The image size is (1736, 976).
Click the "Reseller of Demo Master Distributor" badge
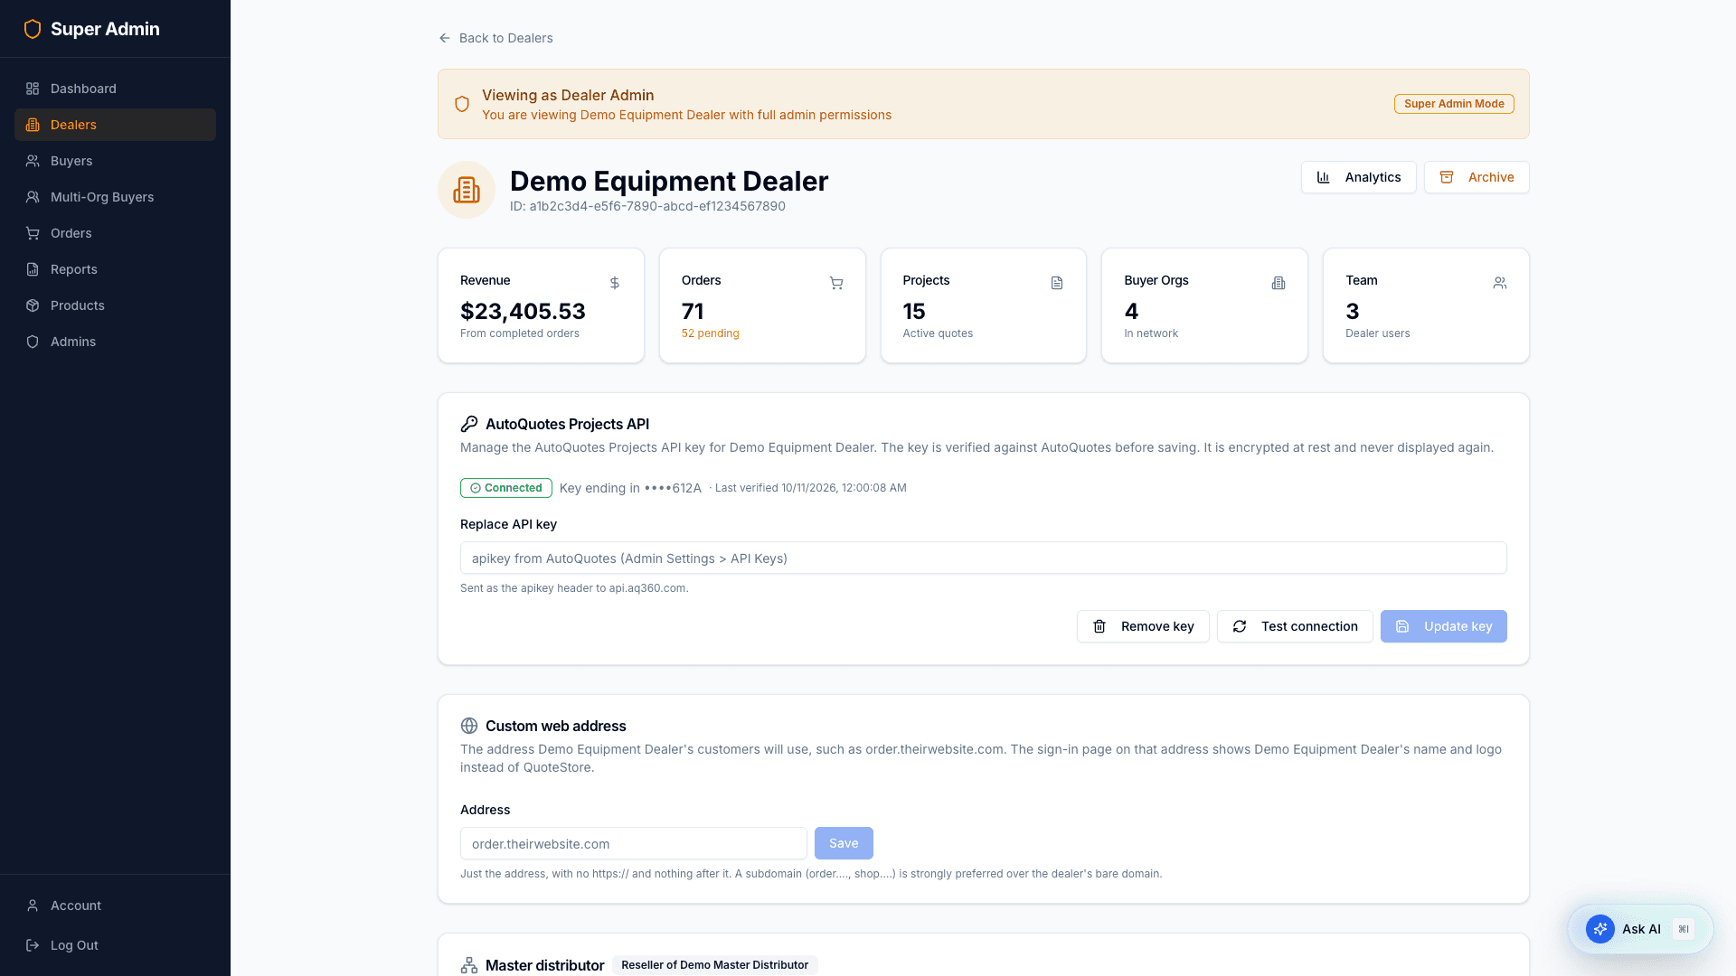[x=714, y=965]
